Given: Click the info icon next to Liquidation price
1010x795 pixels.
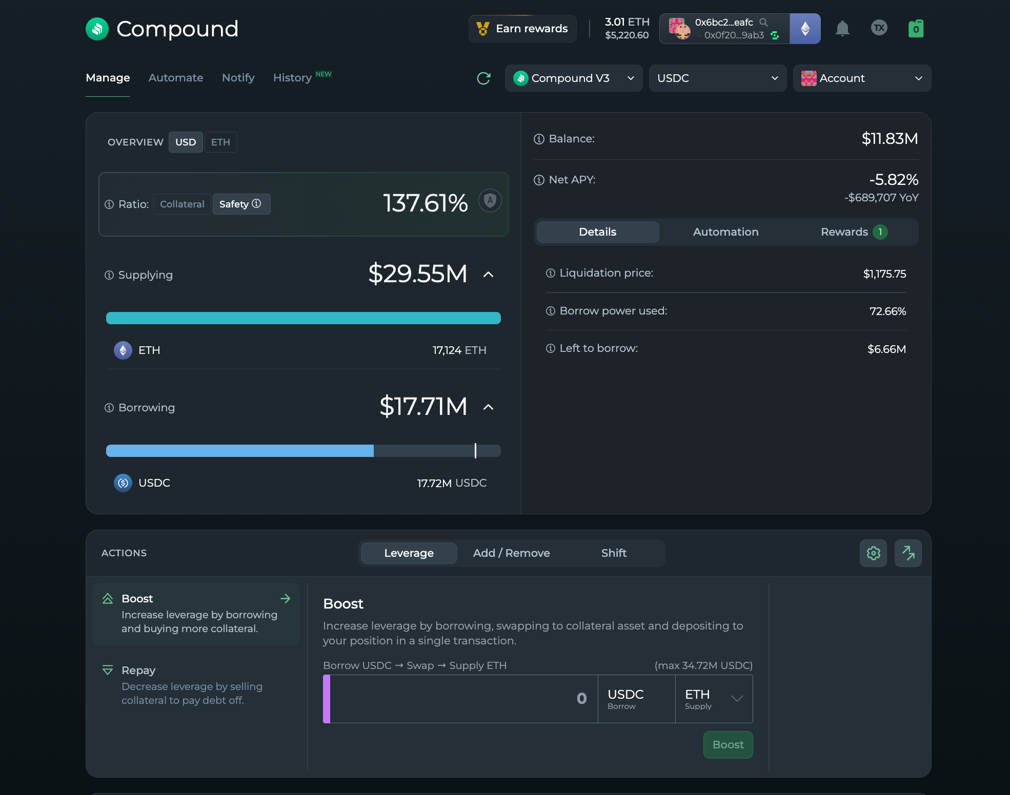Looking at the screenshot, I should pos(551,273).
